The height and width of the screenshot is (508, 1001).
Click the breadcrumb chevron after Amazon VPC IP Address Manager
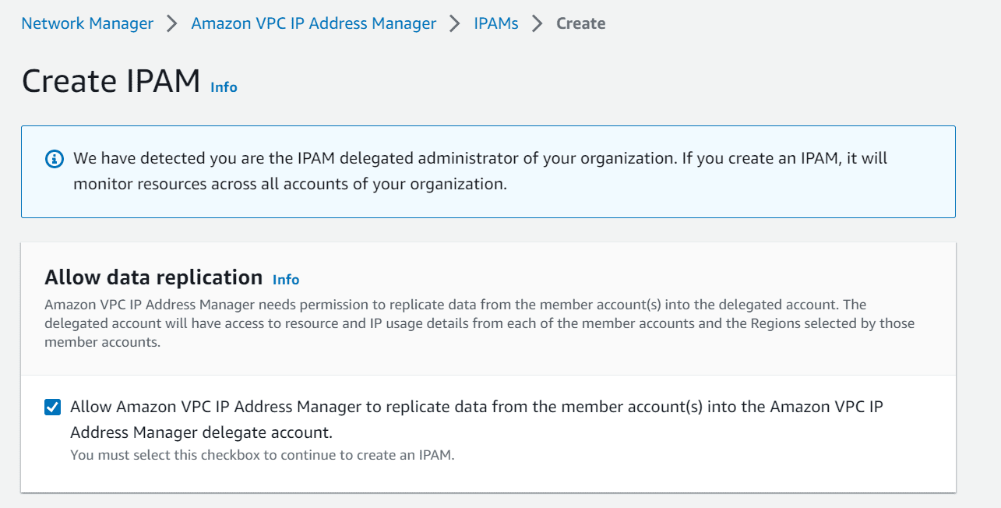(x=455, y=23)
